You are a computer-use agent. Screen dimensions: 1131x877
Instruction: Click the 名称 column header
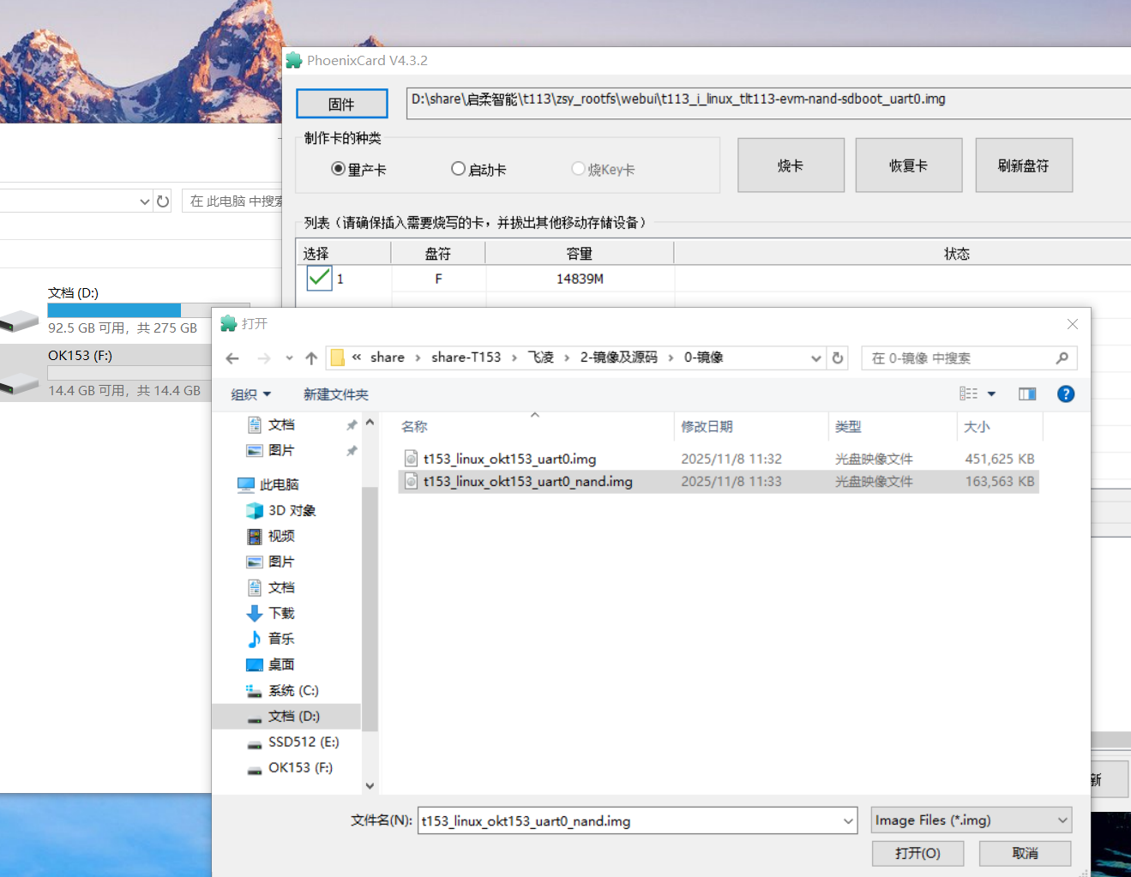click(x=535, y=427)
